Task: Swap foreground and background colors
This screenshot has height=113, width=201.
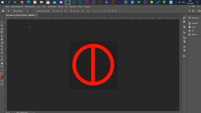Action: point(3,73)
